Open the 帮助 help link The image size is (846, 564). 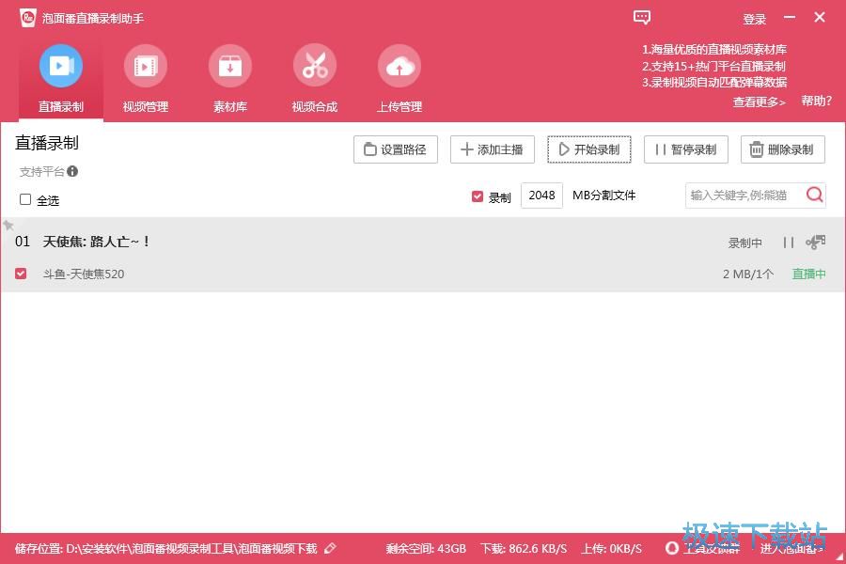[816, 101]
